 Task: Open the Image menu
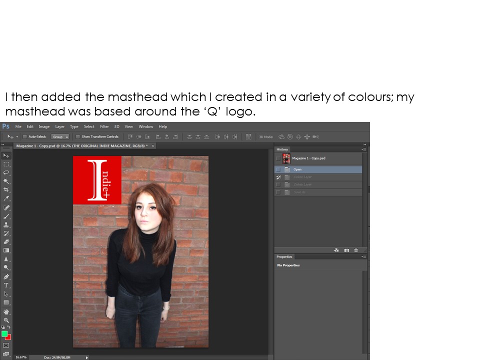pos(44,126)
